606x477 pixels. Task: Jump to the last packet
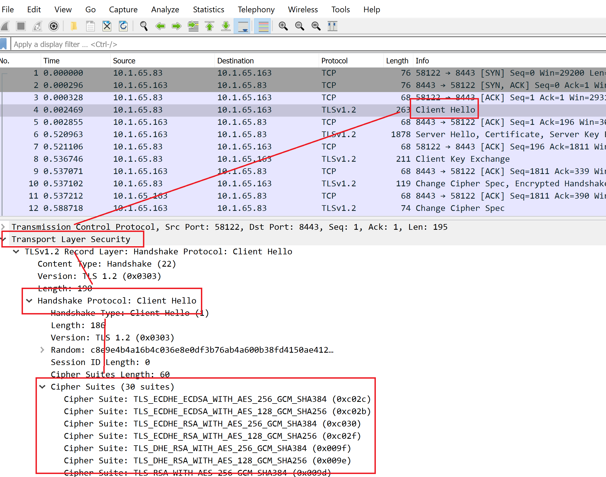pyautogui.click(x=226, y=26)
